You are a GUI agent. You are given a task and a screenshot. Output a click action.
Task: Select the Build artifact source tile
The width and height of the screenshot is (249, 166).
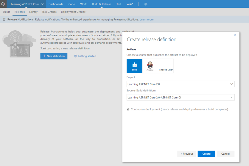click(x=135, y=66)
